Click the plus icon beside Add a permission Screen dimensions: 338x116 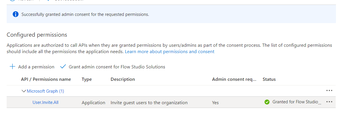point(12,67)
